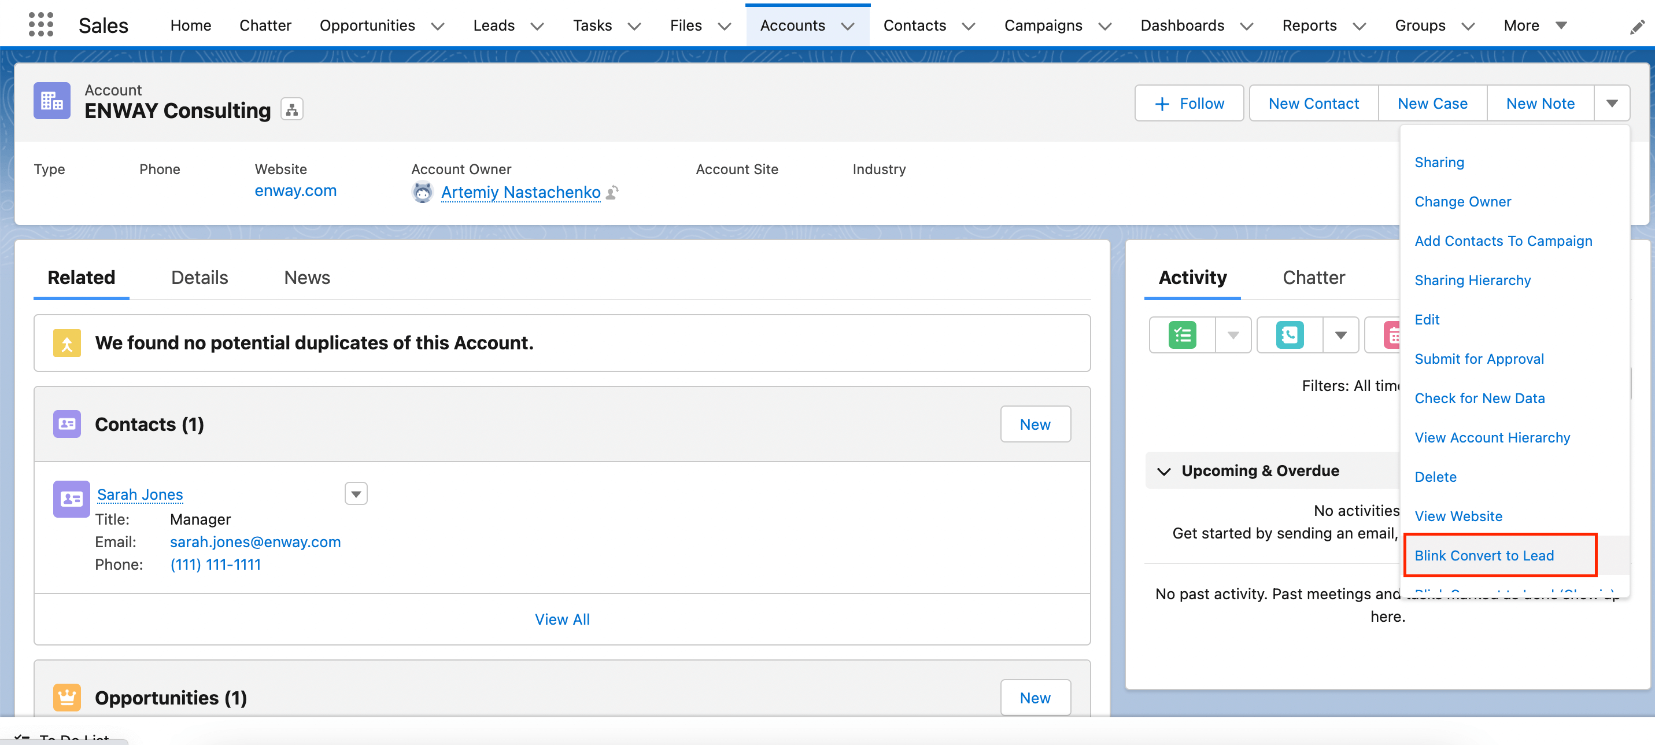Click the enway.com website link
1655x745 pixels.
pos(295,191)
